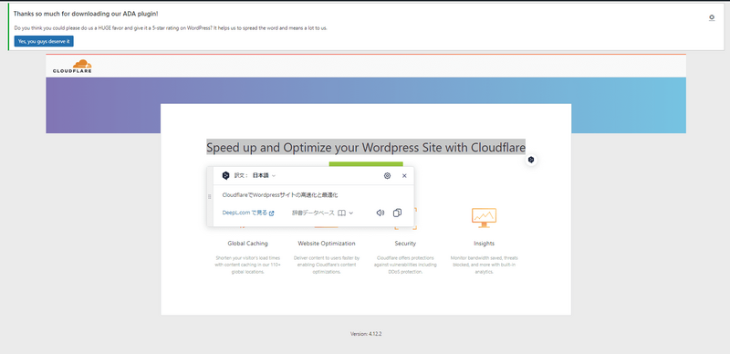
Task: Expand the 辞書データベース dictionary dropdown
Action: pyautogui.click(x=323, y=213)
